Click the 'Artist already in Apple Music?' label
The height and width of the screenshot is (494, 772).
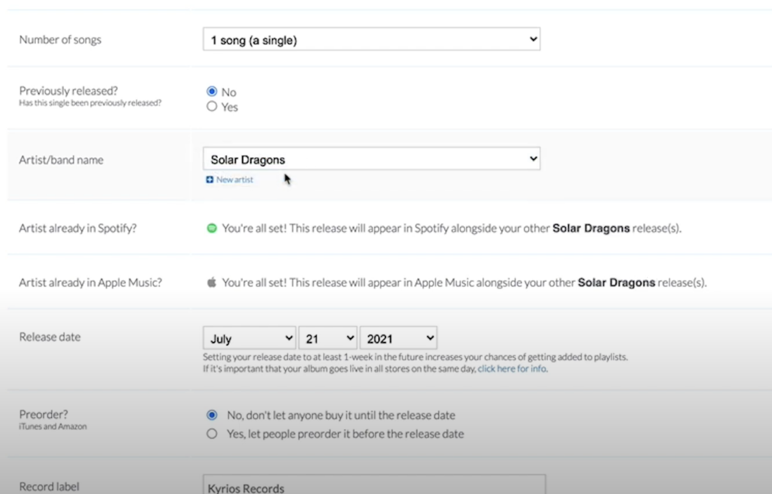[x=90, y=282]
